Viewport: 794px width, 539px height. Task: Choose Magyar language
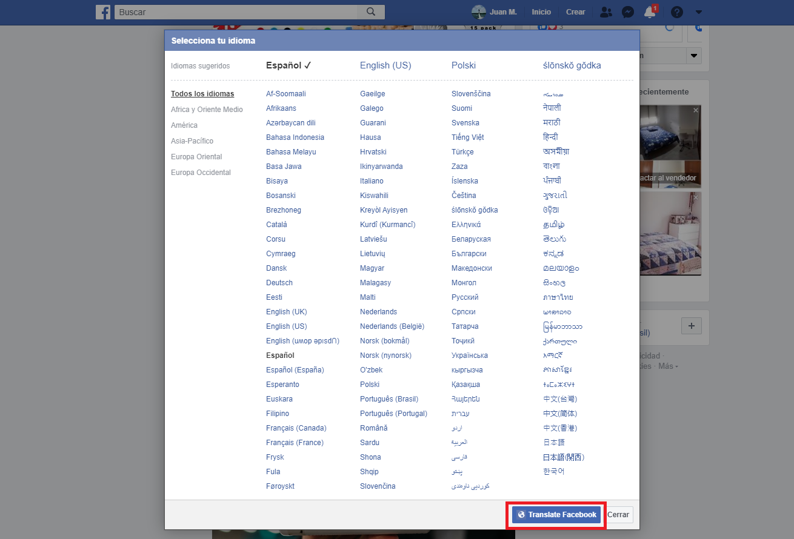[372, 268]
